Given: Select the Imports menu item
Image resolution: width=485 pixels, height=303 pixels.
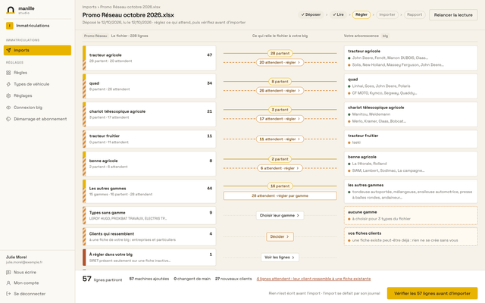Looking at the screenshot, I should click(x=37, y=50).
